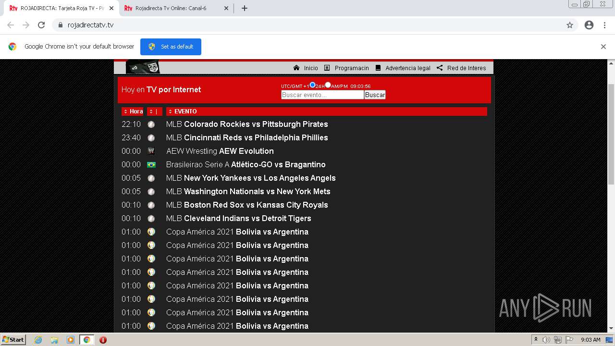The image size is (615, 346).
Task: Open File Explorer from the taskbar
Action: tap(54, 340)
